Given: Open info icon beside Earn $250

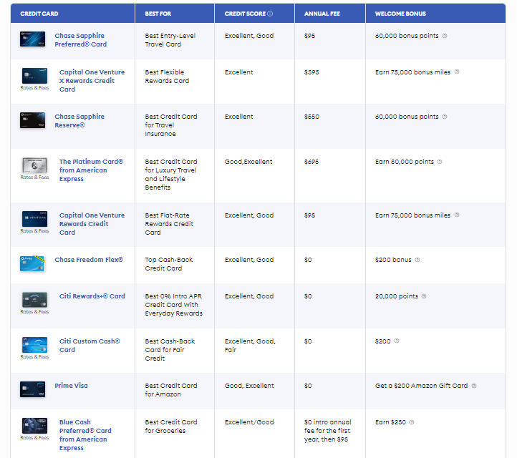Looking at the screenshot, I should click(412, 422).
